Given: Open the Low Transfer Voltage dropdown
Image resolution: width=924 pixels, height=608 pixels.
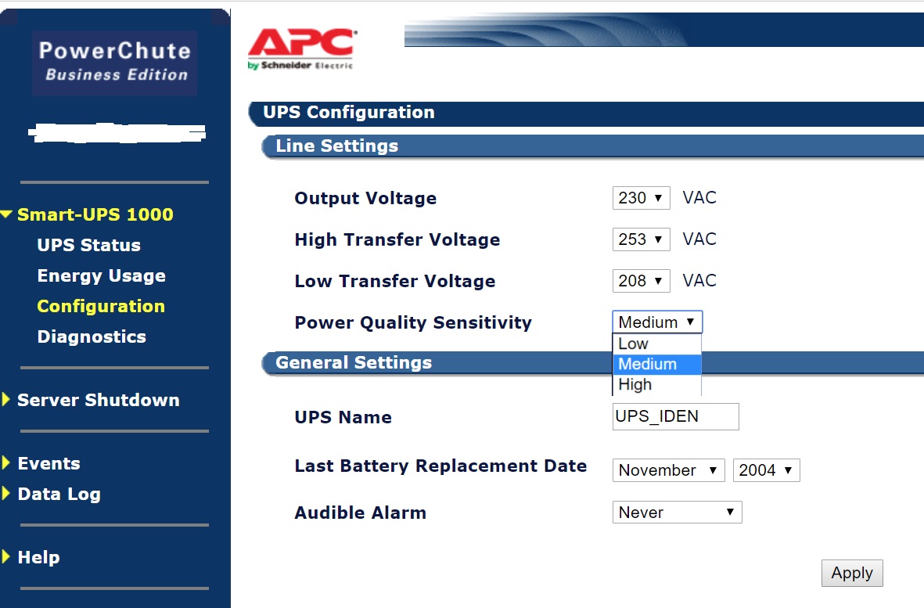Looking at the screenshot, I should pyautogui.click(x=641, y=281).
